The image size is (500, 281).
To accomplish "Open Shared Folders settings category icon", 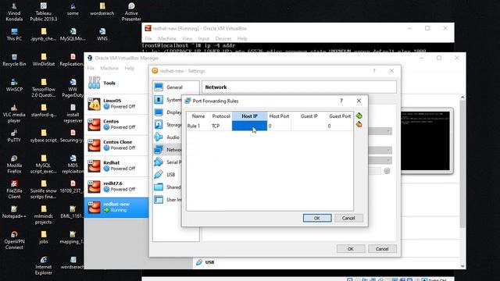I will (159, 187).
